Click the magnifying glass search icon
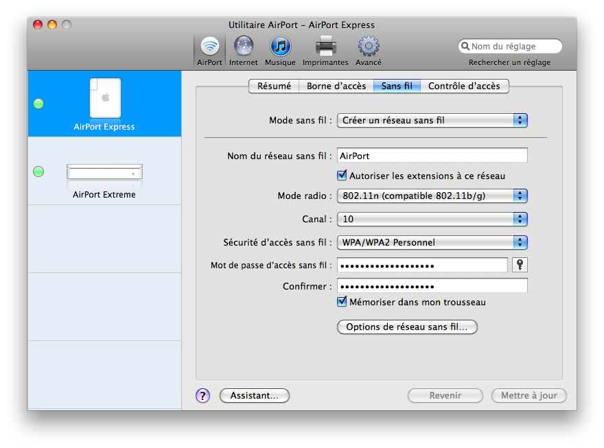The image size is (604, 448). [465, 46]
